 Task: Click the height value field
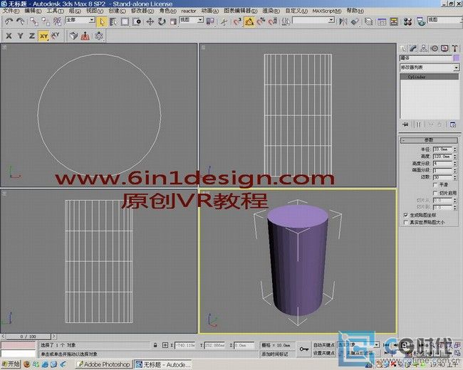tap(442, 156)
